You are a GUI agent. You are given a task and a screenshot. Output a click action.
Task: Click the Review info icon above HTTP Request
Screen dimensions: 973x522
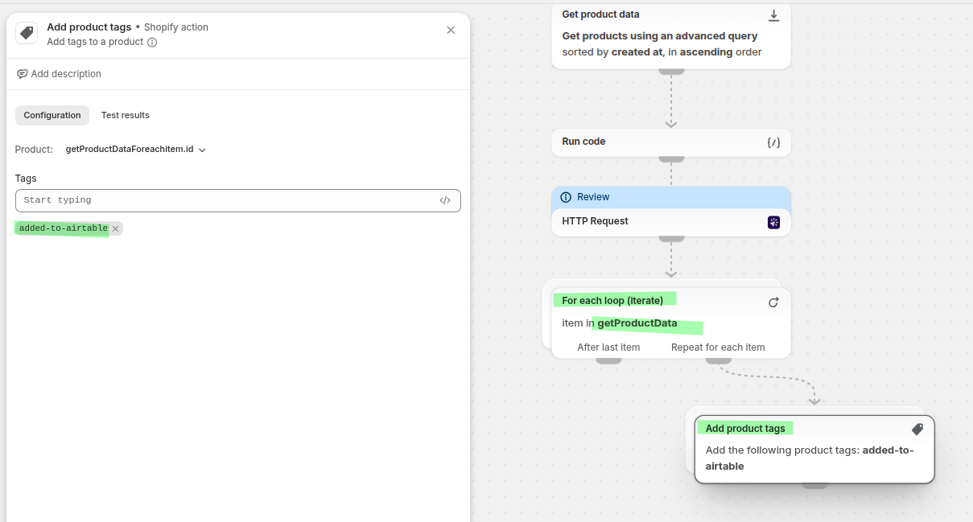pyautogui.click(x=566, y=197)
